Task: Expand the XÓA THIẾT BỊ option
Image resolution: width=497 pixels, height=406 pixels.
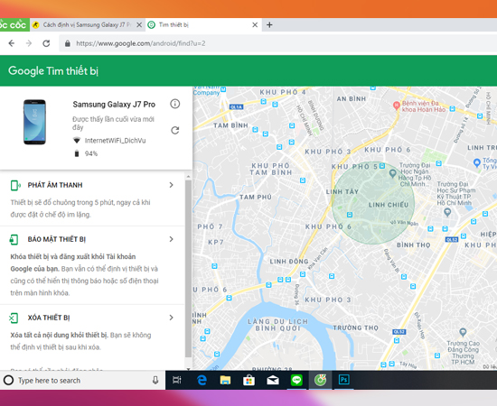Action: tap(171, 318)
